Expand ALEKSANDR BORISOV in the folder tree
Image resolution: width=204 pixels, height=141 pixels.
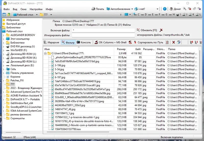4,35
